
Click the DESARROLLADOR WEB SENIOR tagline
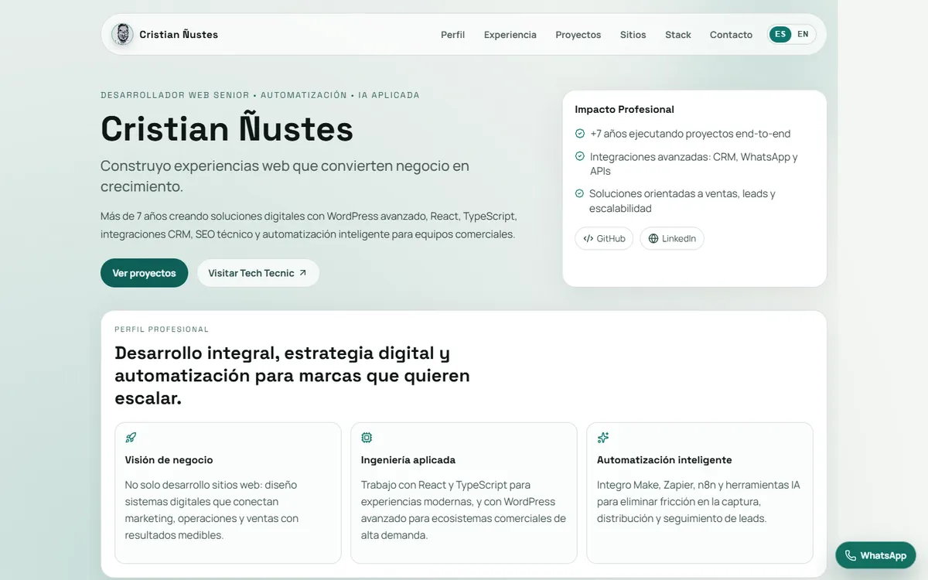260,95
